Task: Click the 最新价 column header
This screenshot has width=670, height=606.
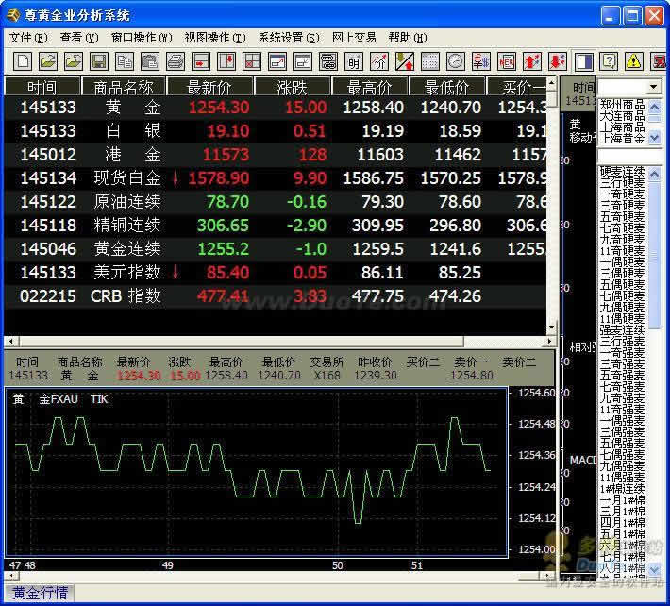Action: tap(209, 87)
